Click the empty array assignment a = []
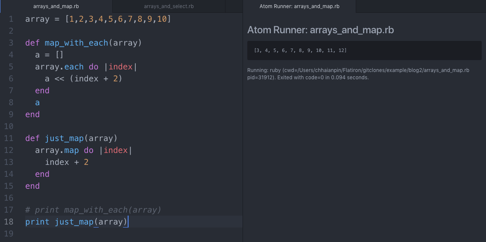 (x=49, y=55)
